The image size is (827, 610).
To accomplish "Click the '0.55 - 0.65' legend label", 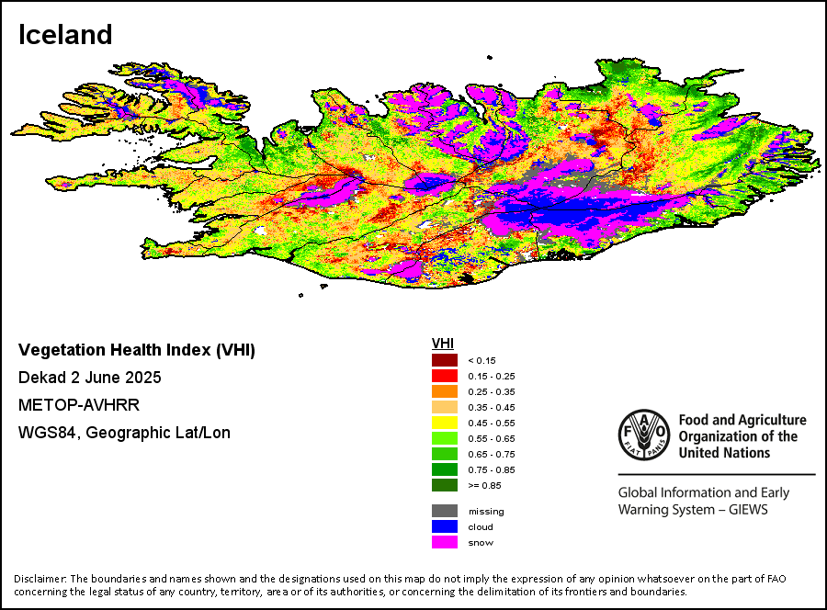I will (x=491, y=438).
